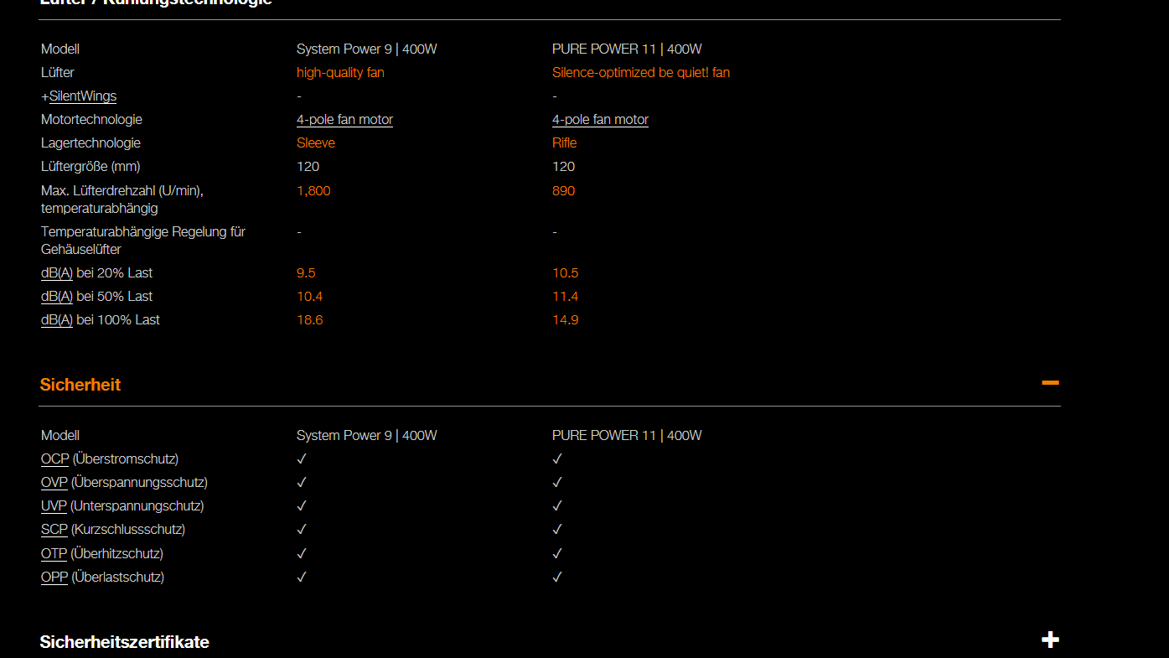Collapse the Sicherheit section minus icon

tap(1050, 383)
